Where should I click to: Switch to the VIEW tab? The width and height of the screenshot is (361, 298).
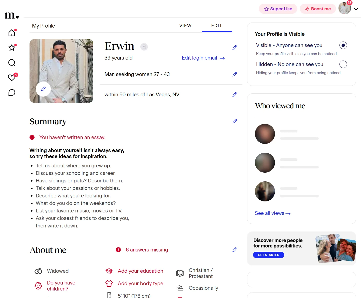click(185, 26)
